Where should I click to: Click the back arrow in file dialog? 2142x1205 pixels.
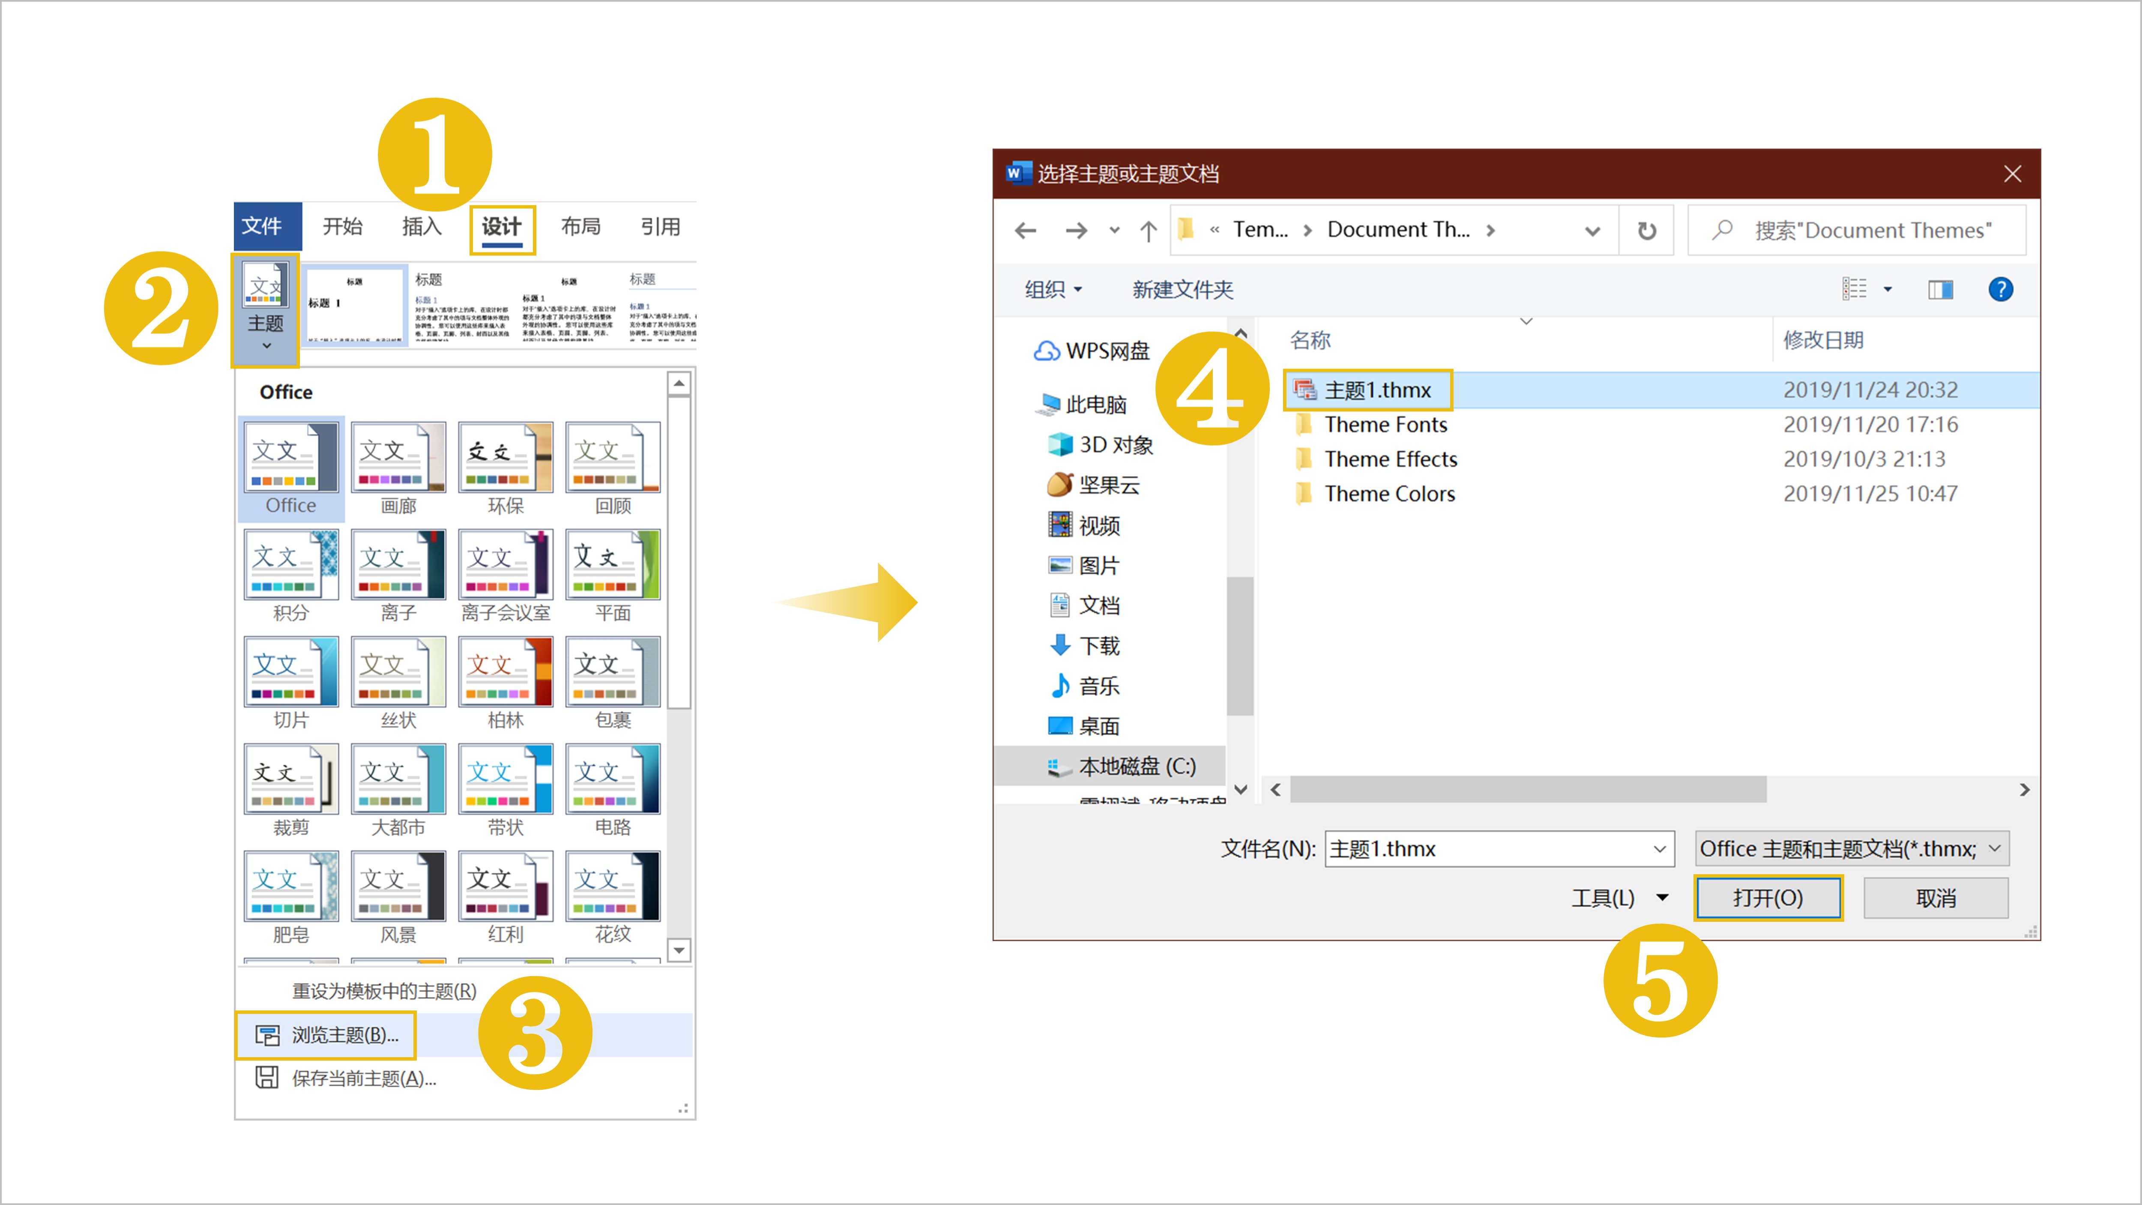pyautogui.click(x=1025, y=231)
